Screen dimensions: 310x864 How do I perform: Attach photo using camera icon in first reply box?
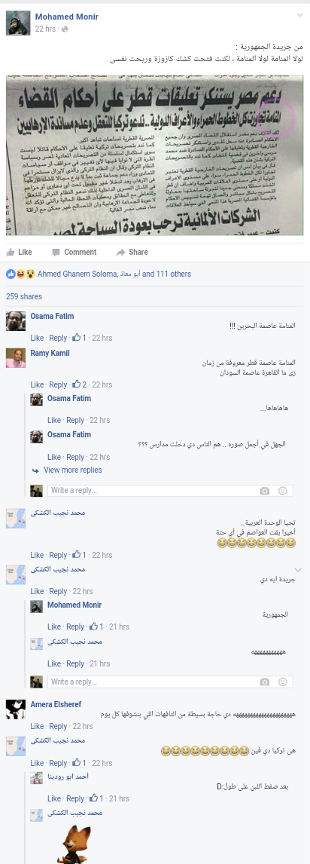[264, 491]
